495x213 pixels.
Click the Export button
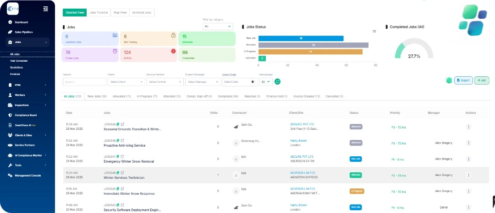tap(463, 80)
